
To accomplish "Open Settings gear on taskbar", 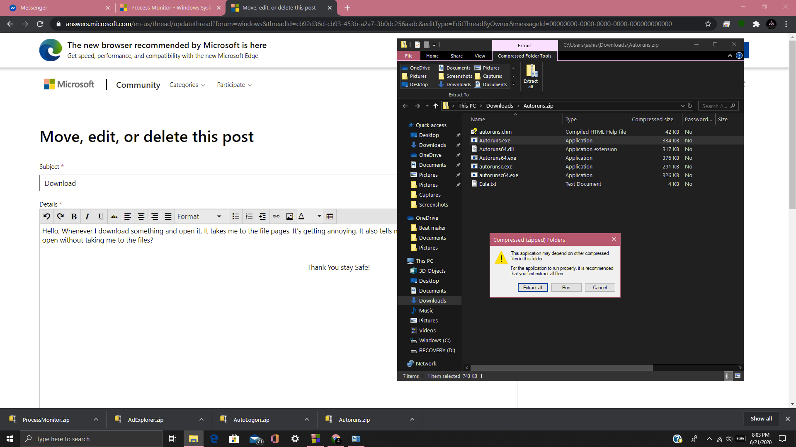I will tap(295, 439).
